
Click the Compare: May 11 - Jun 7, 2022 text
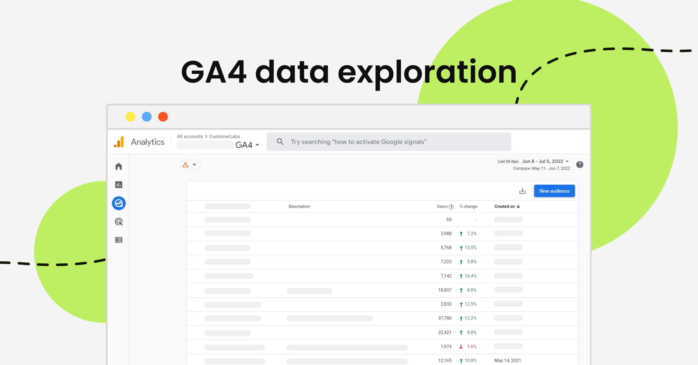[541, 168]
